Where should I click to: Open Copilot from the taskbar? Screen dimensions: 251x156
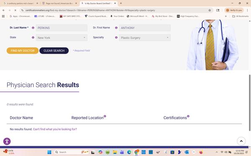pyautogui.click(x=100, y=152)
